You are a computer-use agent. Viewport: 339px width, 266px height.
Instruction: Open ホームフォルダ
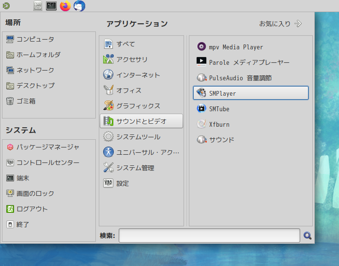[49, 55]
